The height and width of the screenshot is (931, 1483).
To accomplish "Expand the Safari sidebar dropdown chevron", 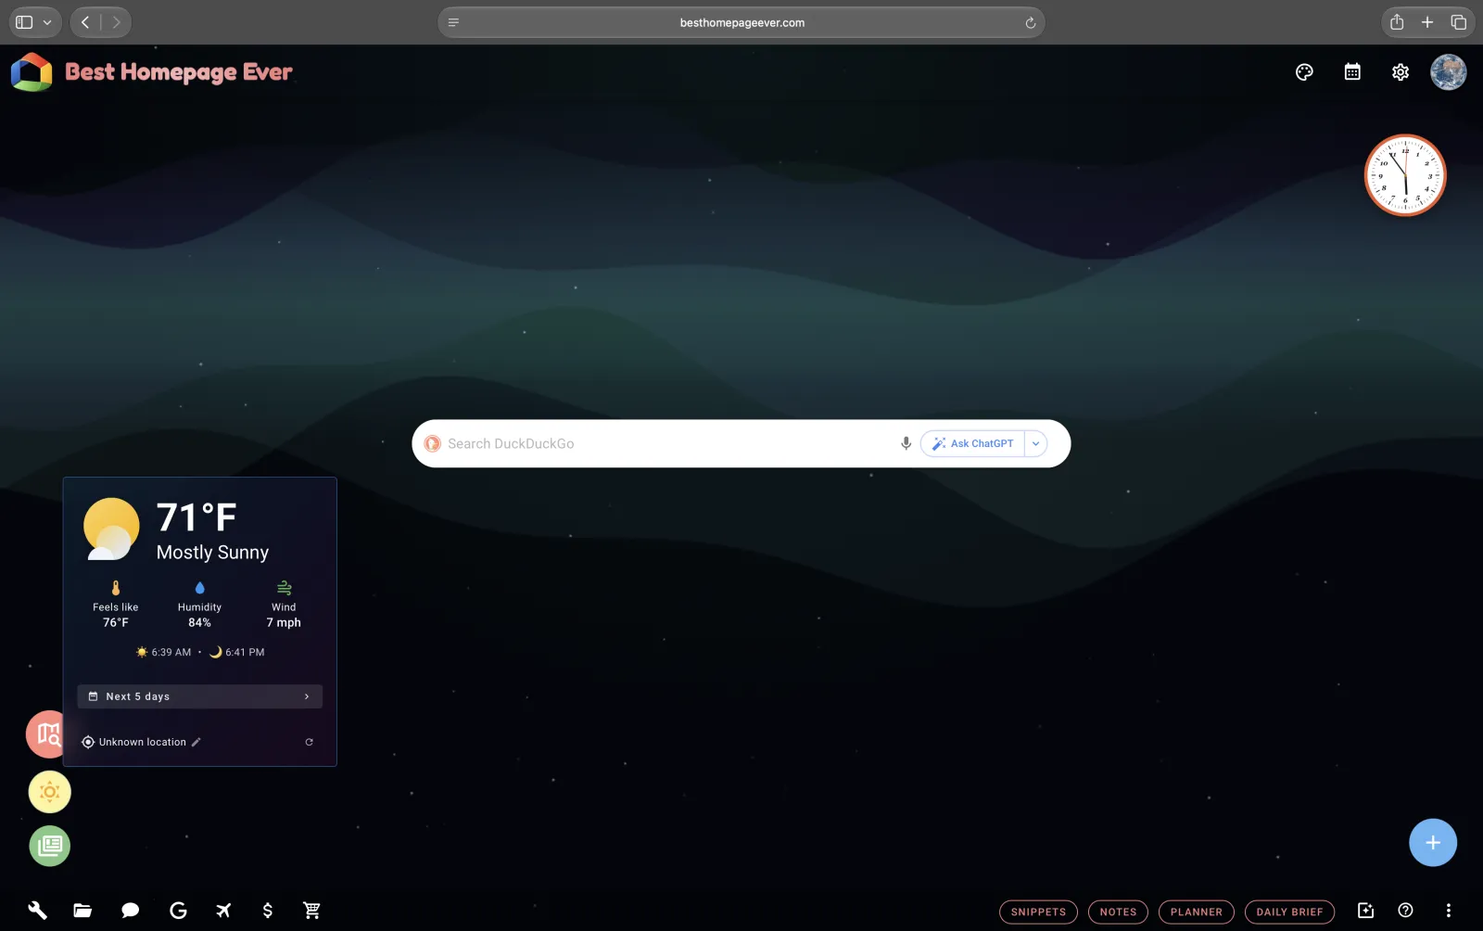I will pos(47,22).
